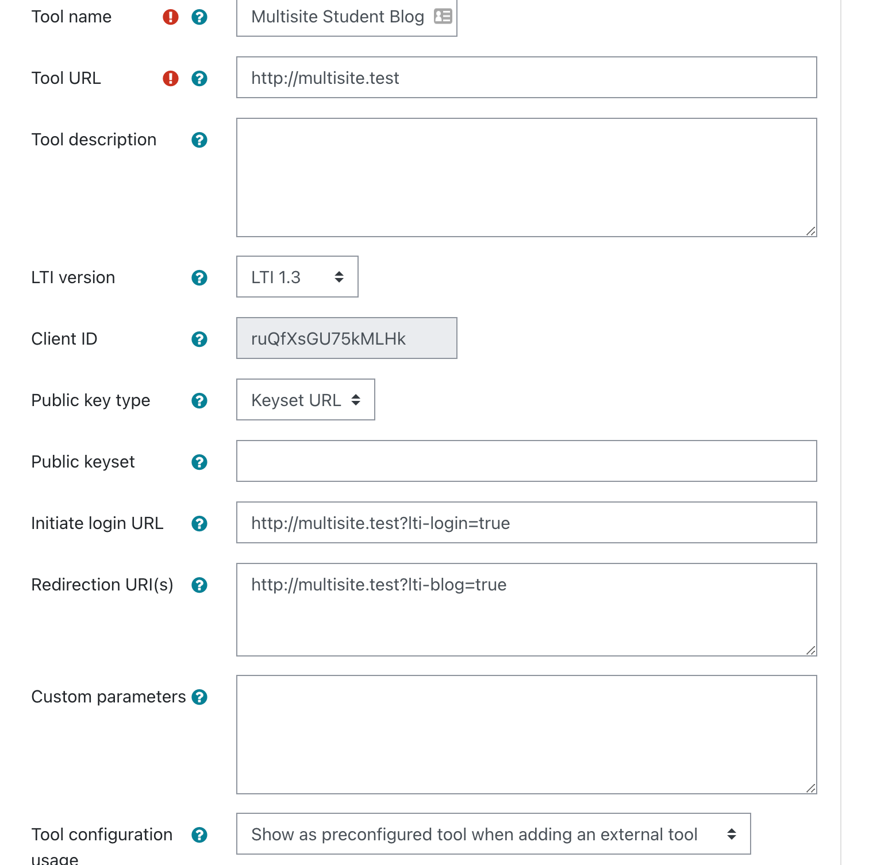Open help for Client ID
Viewport: 869px width, 865px height.
point(199,339)
